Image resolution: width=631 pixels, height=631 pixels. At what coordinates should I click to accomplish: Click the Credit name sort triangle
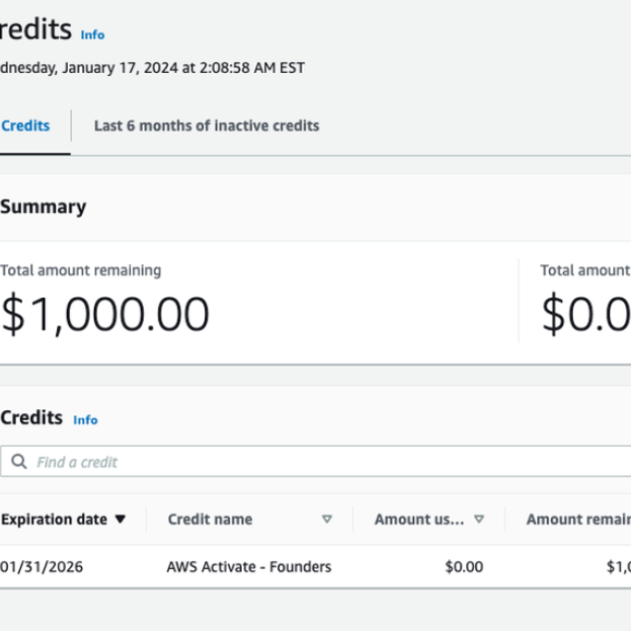point(326,520)
